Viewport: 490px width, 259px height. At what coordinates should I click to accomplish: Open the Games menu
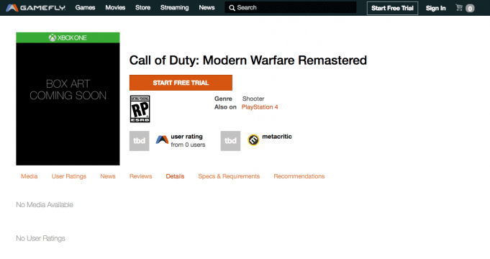(85, 7)
